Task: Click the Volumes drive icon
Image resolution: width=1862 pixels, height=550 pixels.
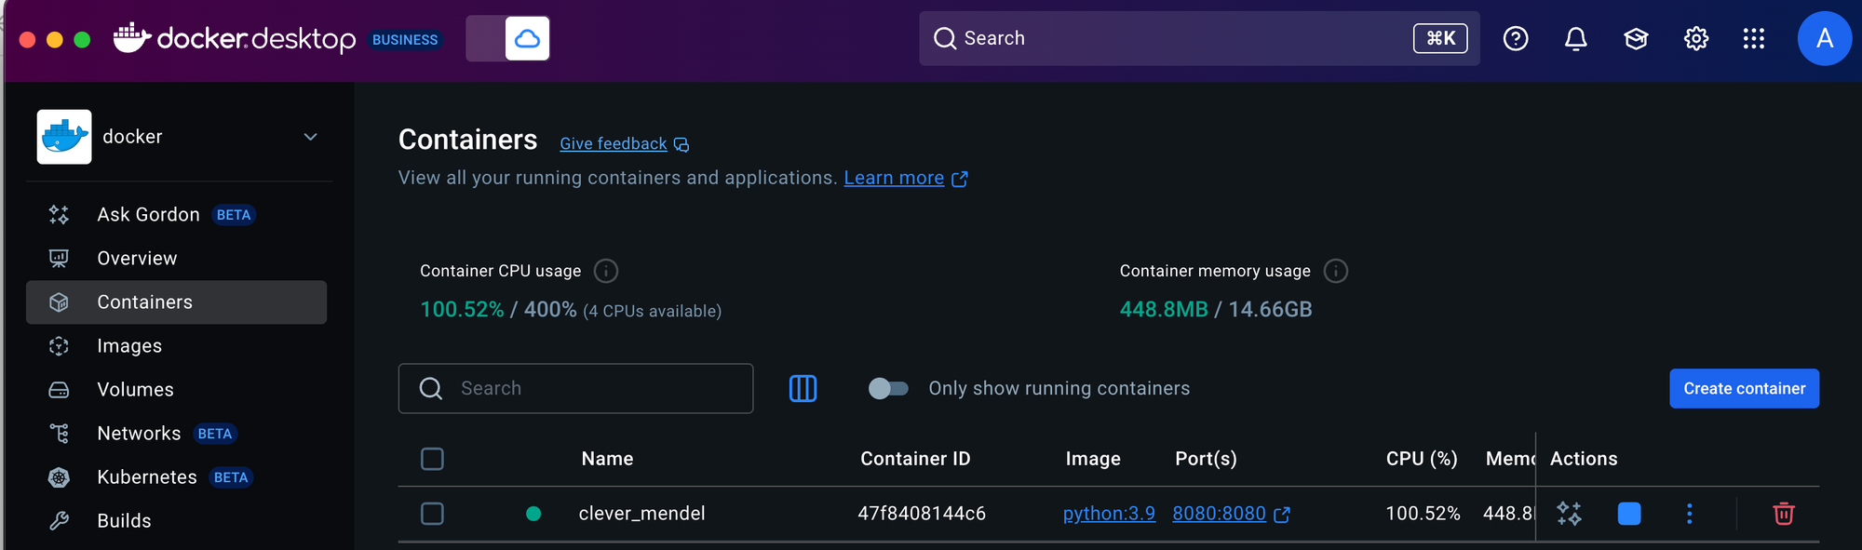Action: (59, 390)
